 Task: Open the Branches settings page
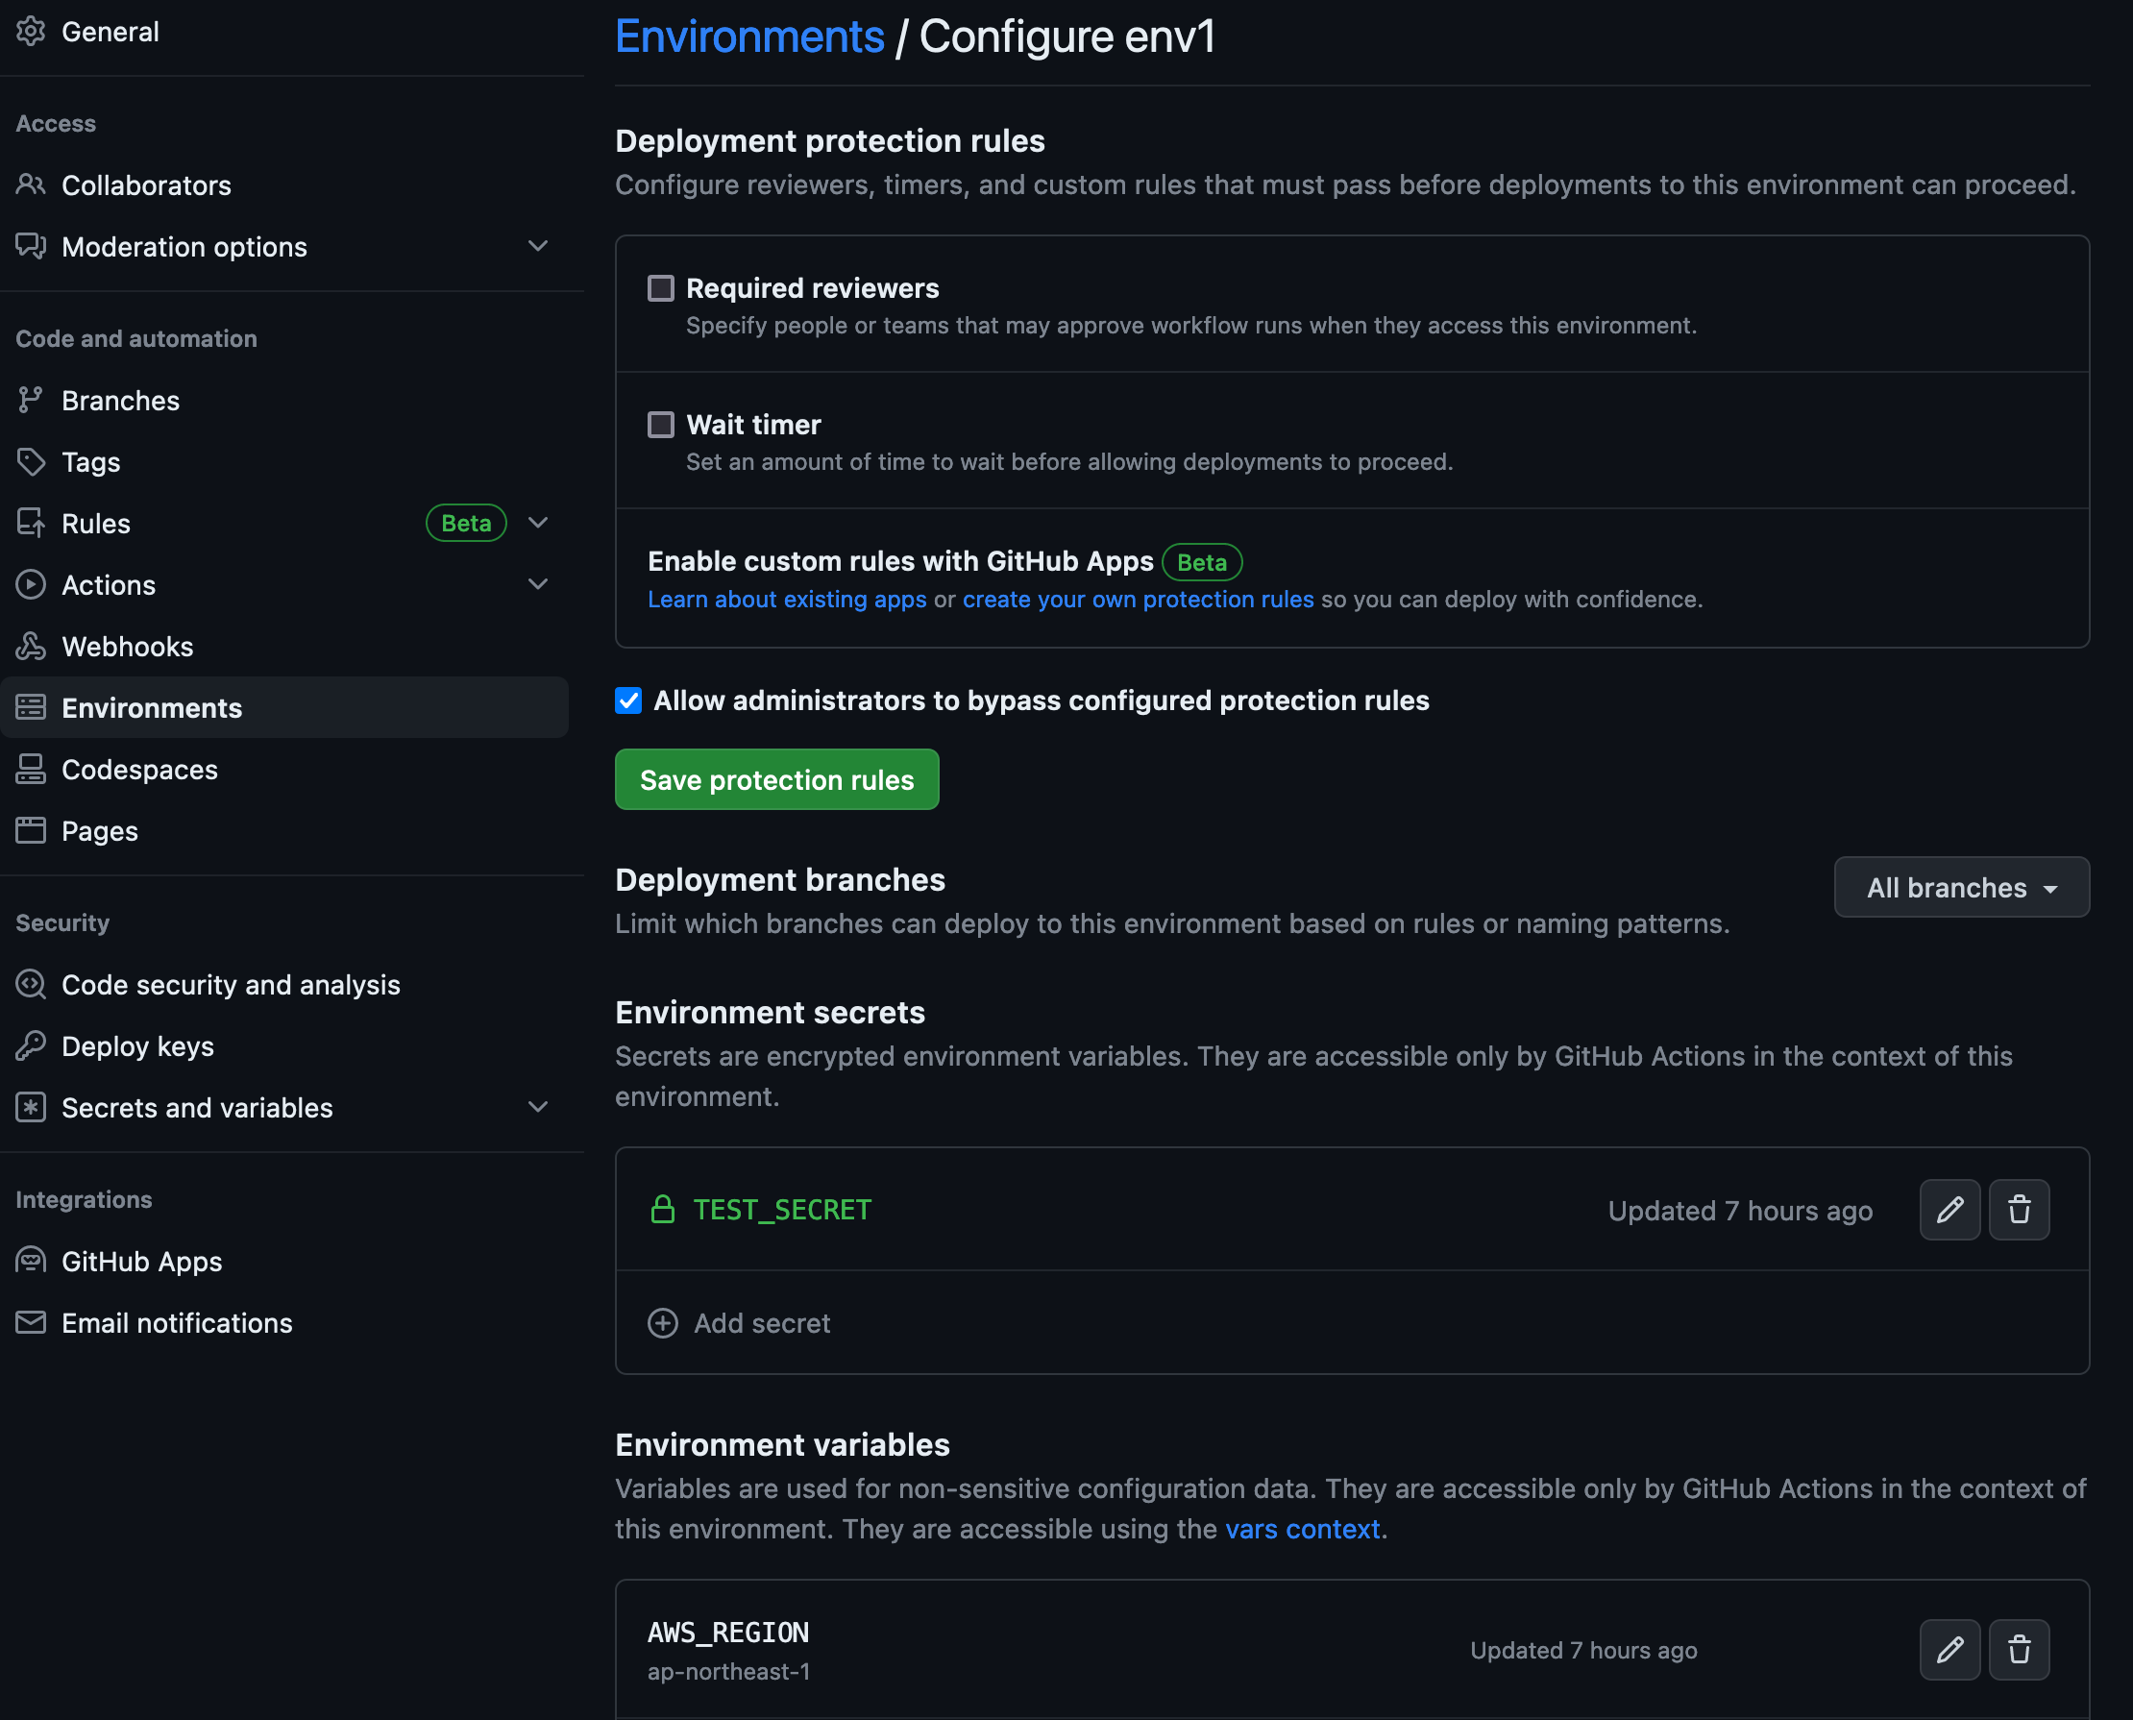121,401
